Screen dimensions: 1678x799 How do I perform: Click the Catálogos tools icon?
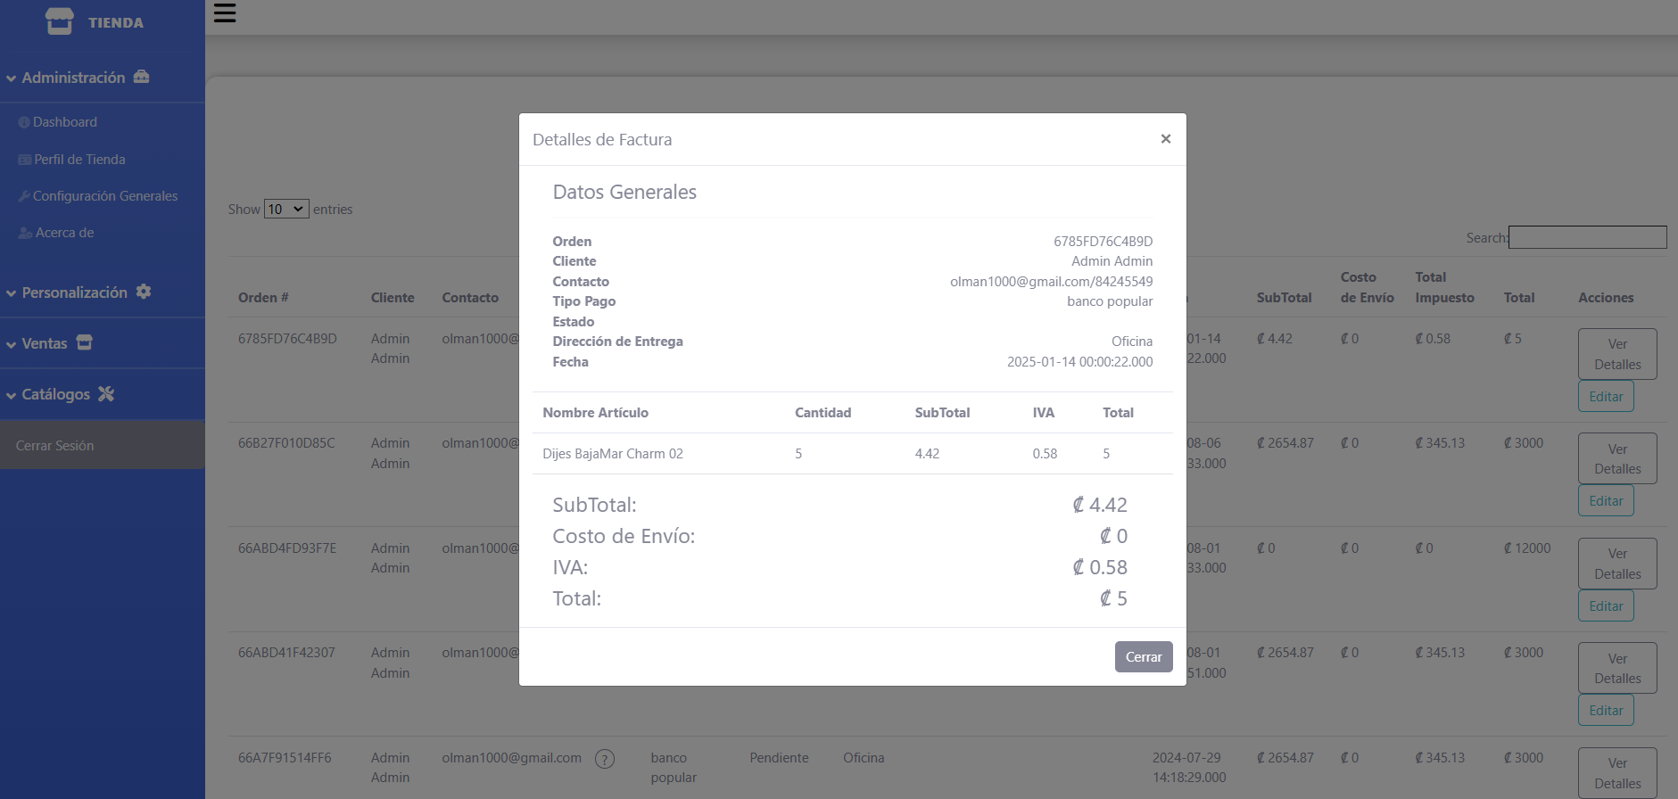(x=106, y=393)
